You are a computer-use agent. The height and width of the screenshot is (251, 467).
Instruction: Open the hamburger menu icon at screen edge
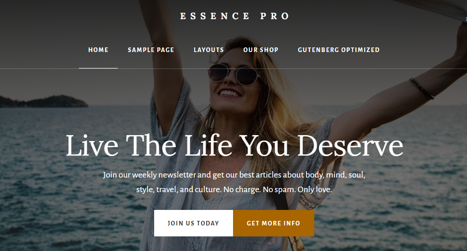tap(466, 19)
